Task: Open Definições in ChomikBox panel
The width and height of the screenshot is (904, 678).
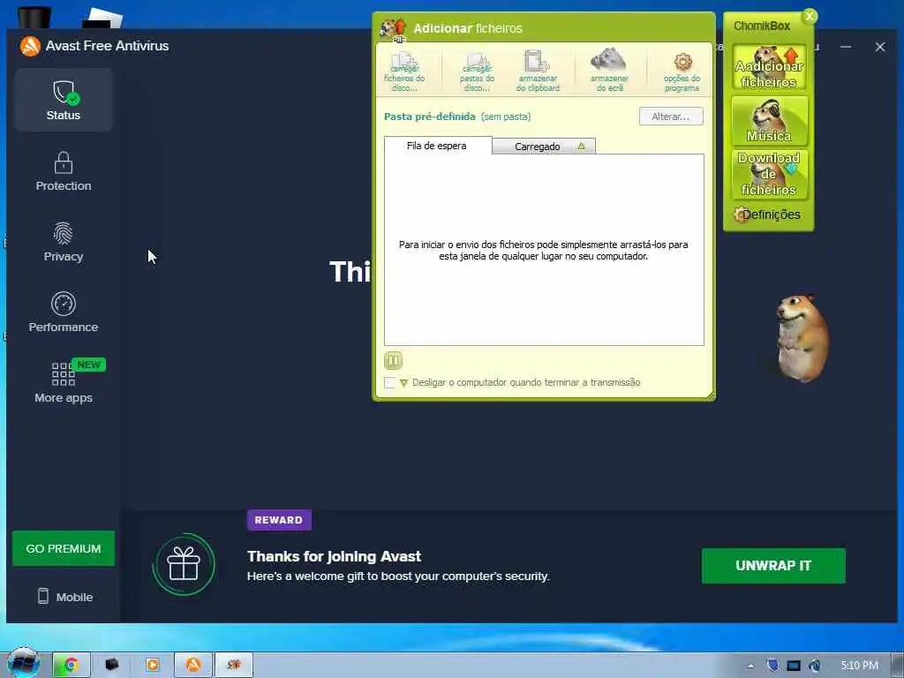Action: point(768,215)
